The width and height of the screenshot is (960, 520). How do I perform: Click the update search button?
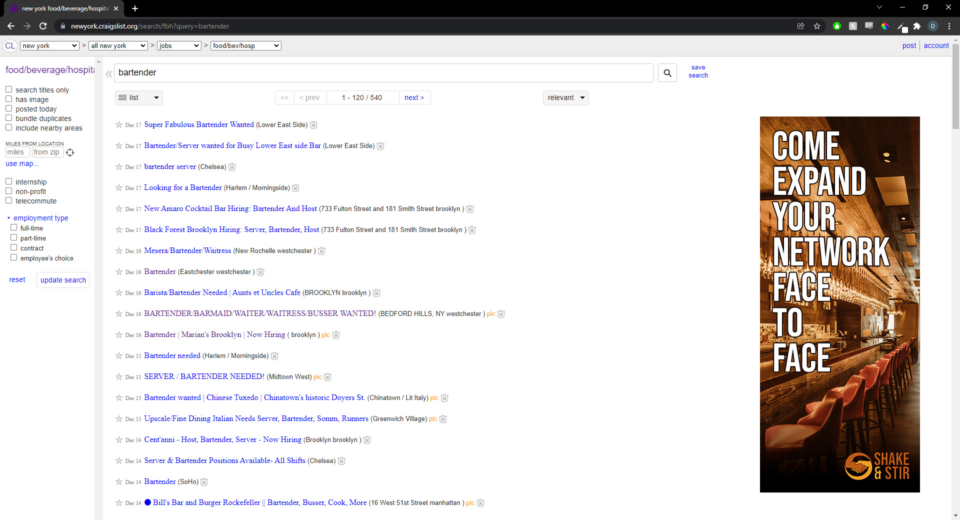point(63,280)
